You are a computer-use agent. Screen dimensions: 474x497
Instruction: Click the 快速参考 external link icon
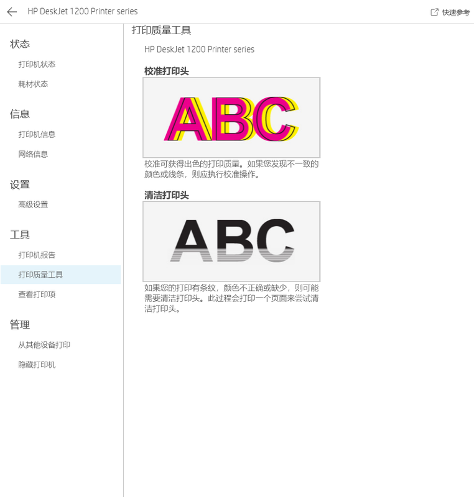[435, 12]
